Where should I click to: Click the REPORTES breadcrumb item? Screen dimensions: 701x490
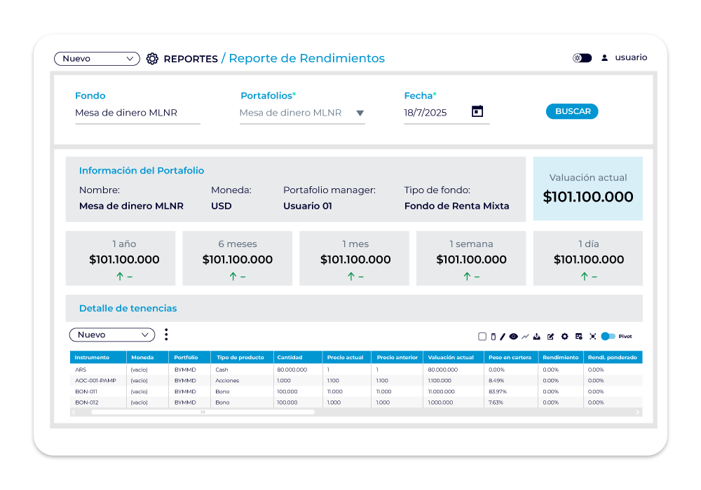coord(190,59)
